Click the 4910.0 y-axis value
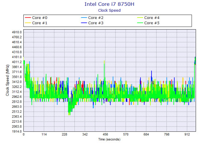 [17, 32]
